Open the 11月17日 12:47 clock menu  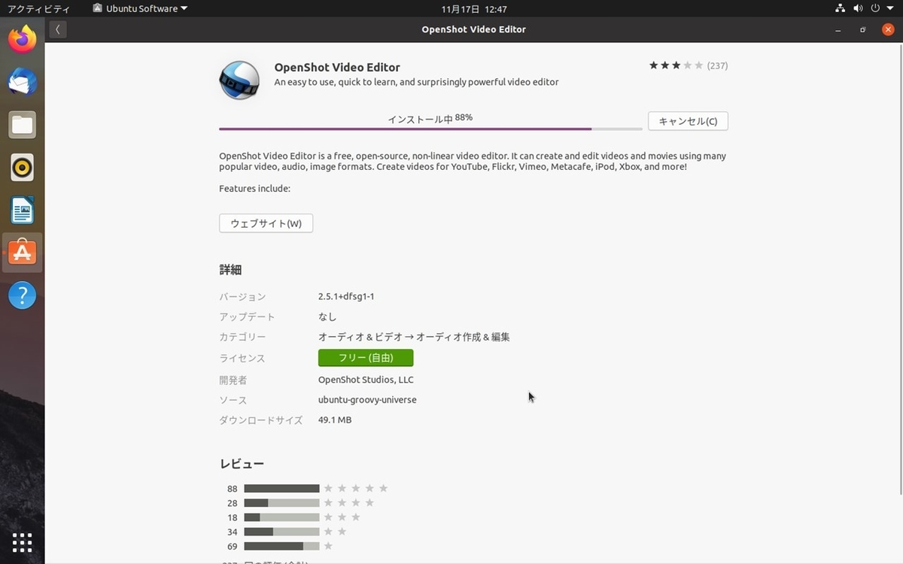(474, 9)
